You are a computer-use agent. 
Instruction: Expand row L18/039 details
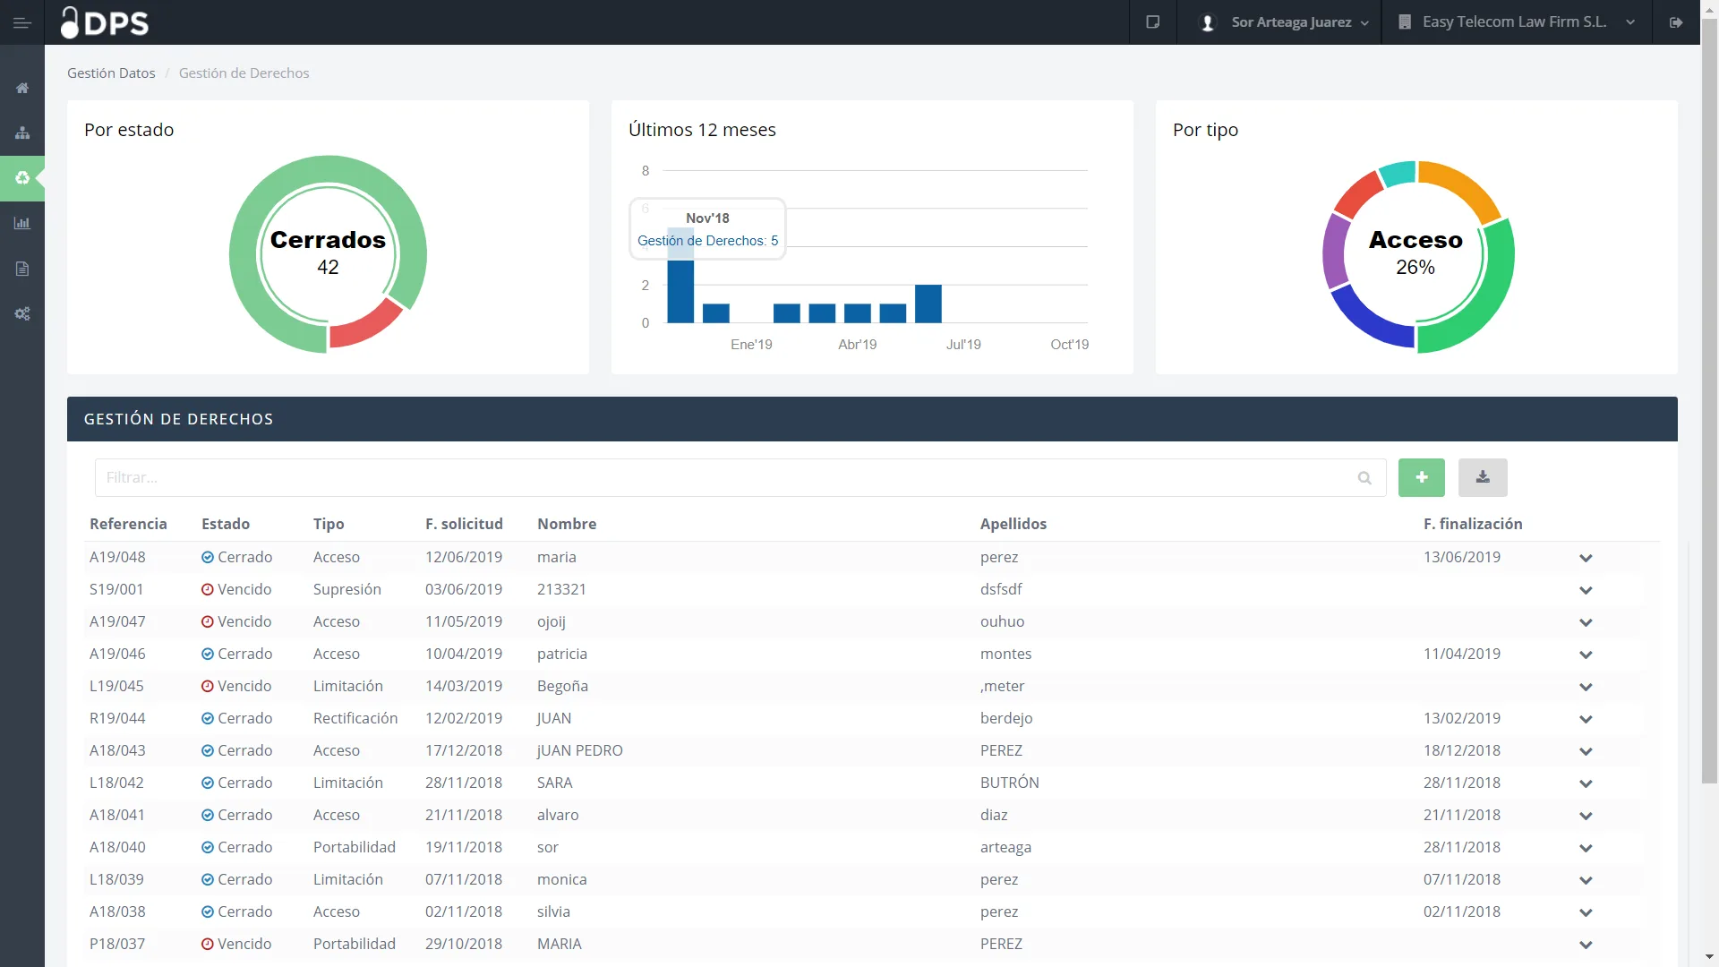(x=1586, y=880)
